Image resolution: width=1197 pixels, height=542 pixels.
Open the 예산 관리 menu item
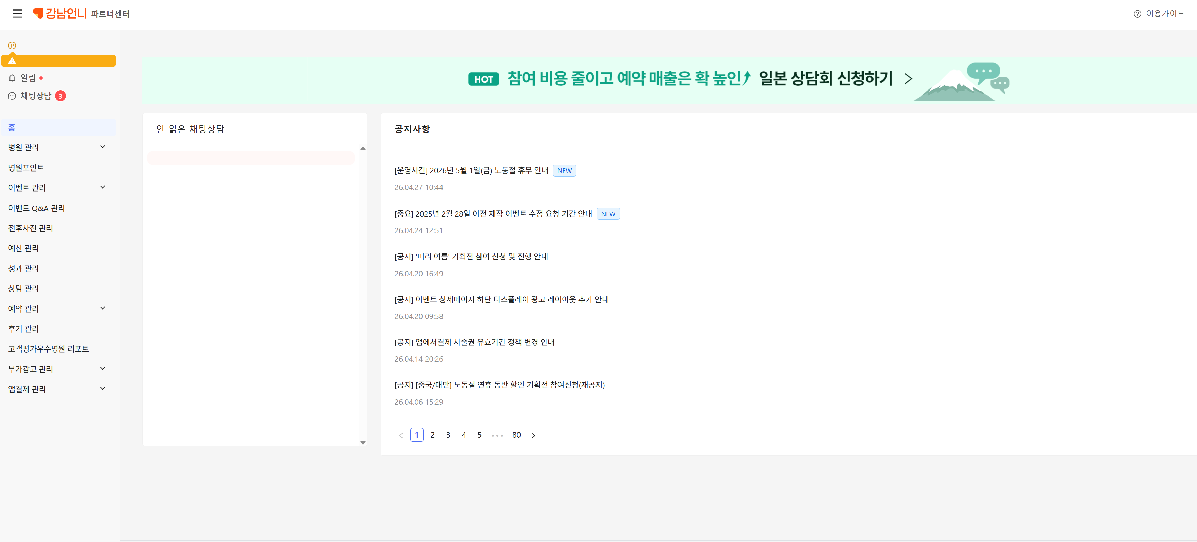click(x=23, y=248)
